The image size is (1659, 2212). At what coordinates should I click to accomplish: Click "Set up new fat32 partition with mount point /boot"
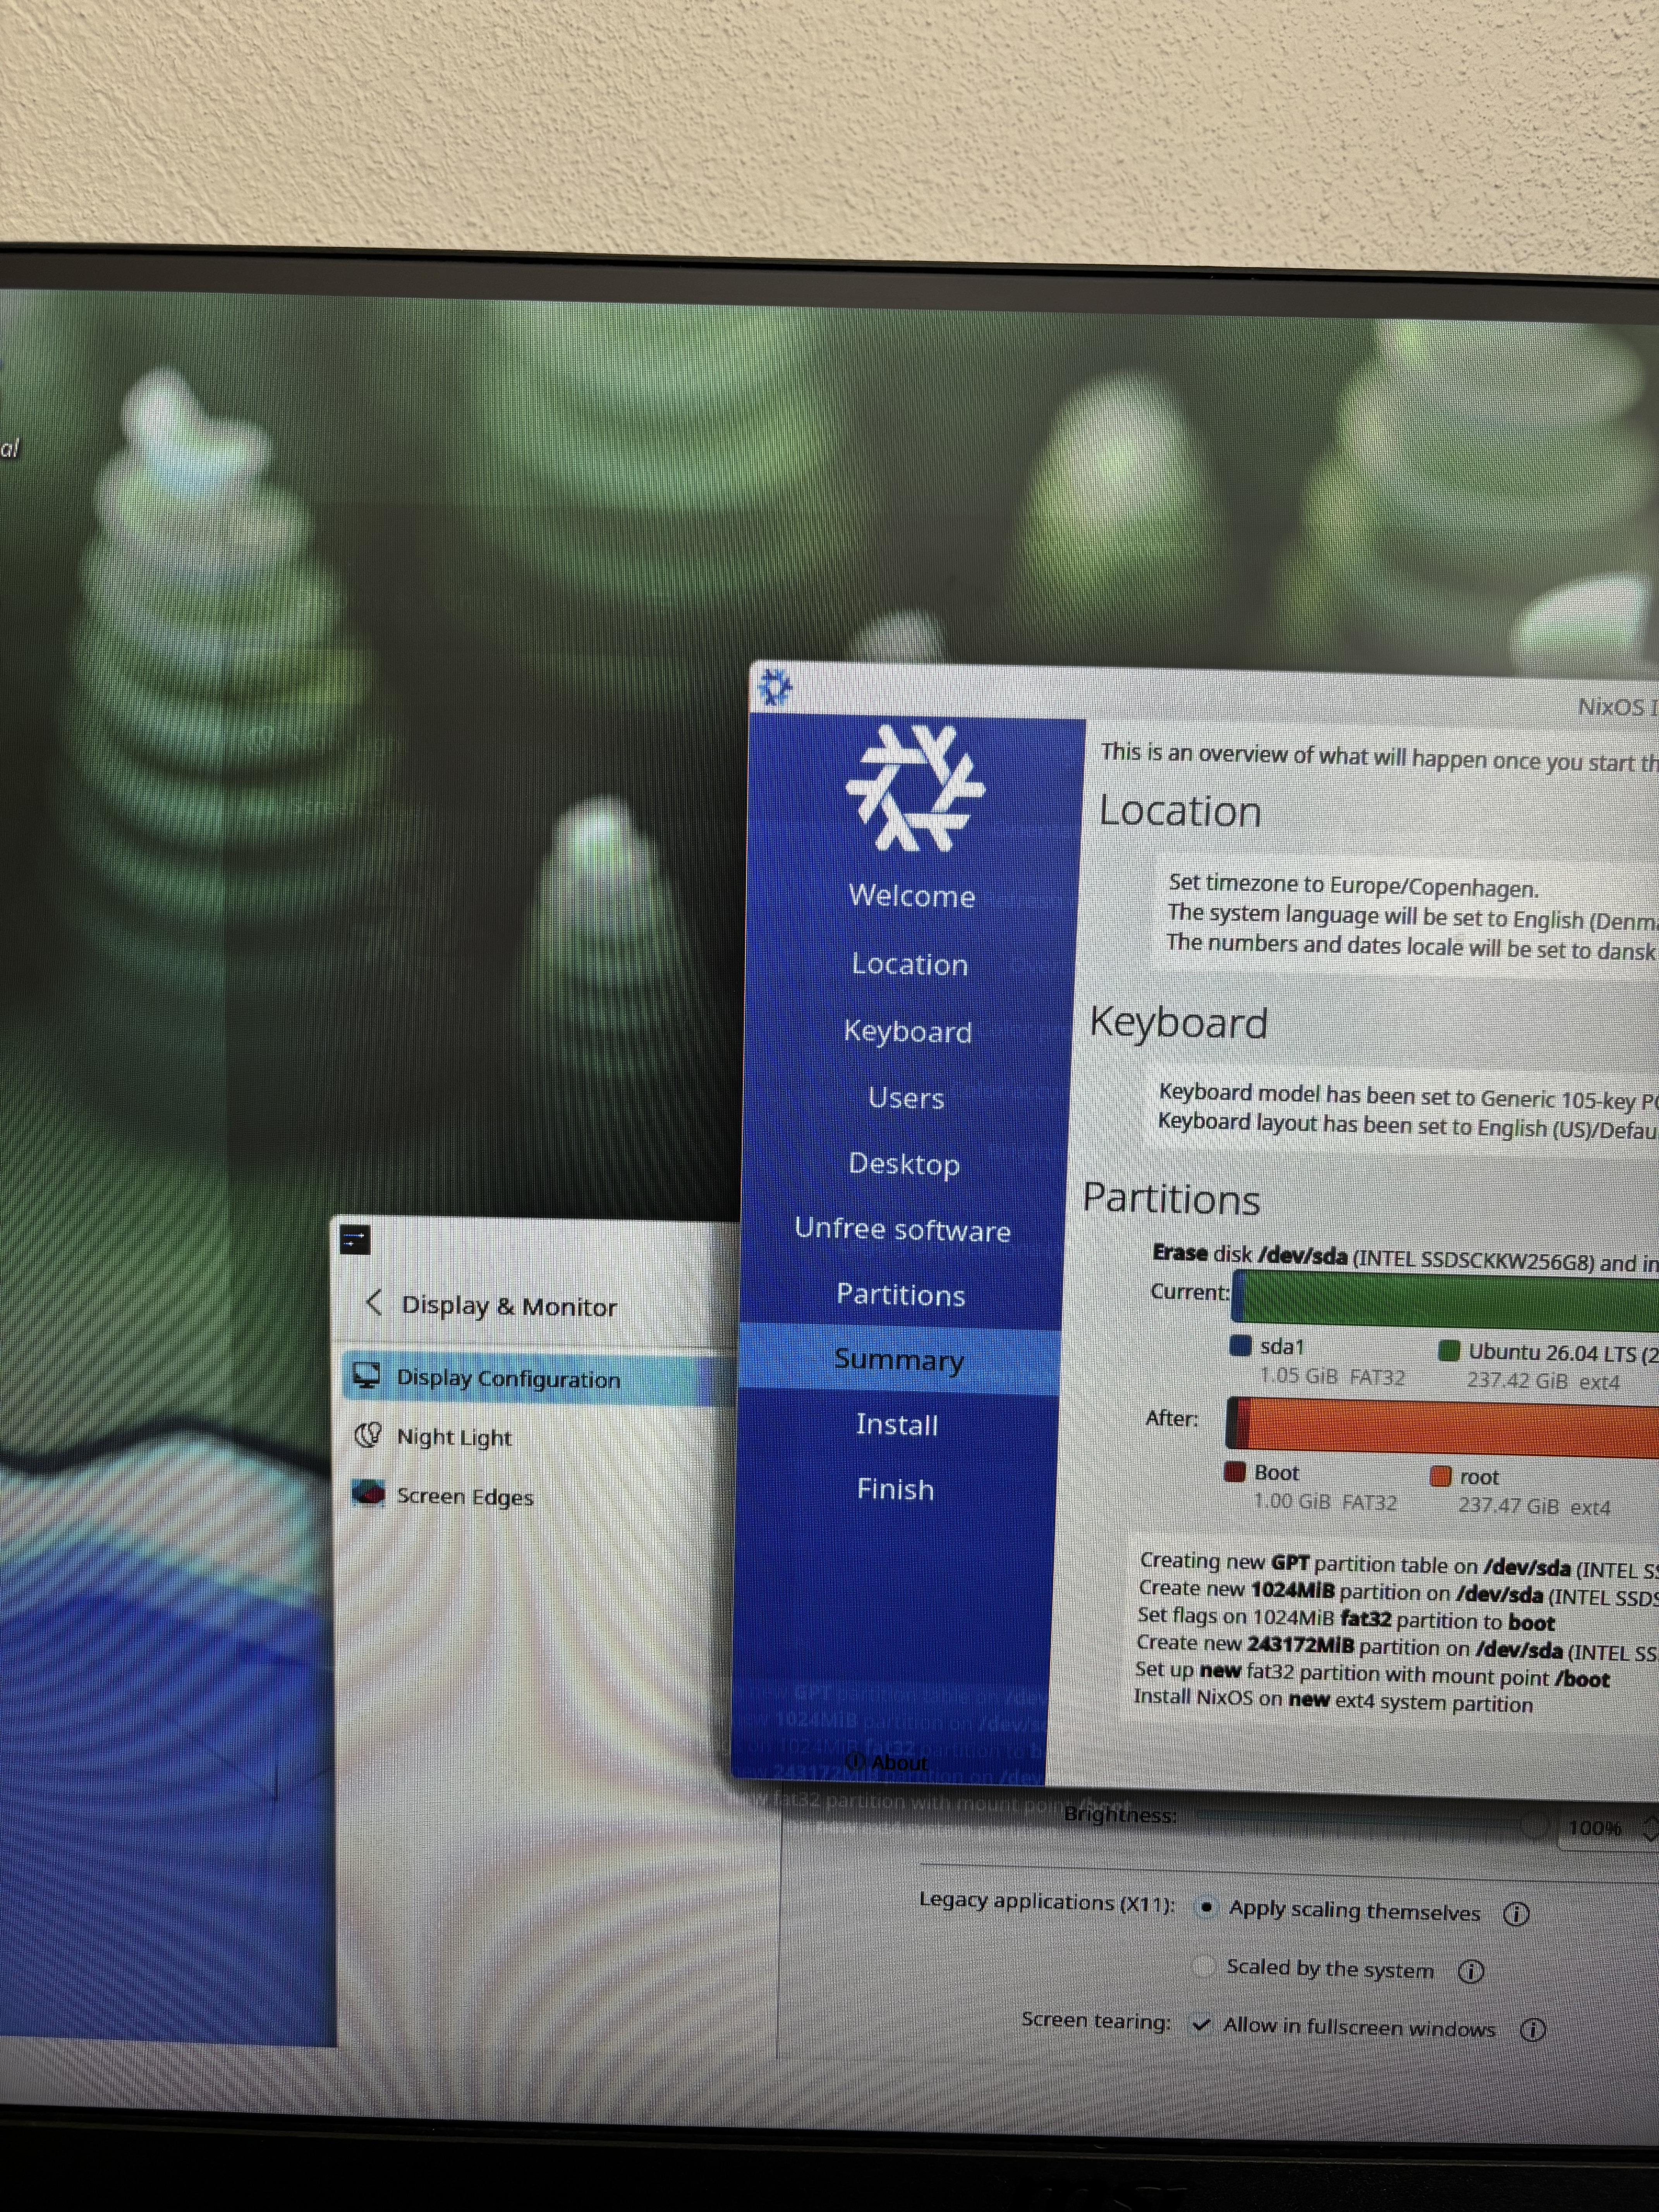[x=1372, y=1674]
